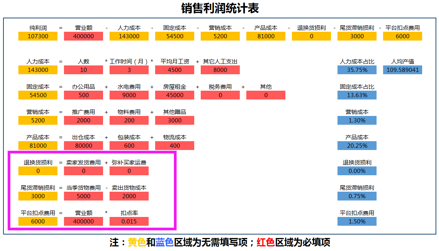Screen dimensions: 439x251
Task: Select the yellow 5200 cell left of 推广费用
Action: pyautogui.click(x=38, y=121)
